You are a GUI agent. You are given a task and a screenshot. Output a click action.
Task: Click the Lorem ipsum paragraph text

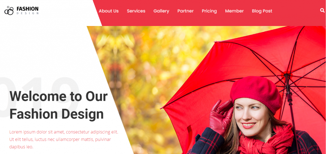pyautogui.click(x=64, y=139)
